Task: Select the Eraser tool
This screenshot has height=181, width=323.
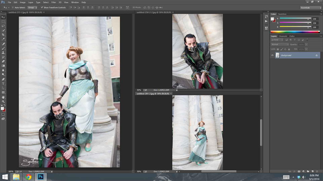Action: pos(3,61)
